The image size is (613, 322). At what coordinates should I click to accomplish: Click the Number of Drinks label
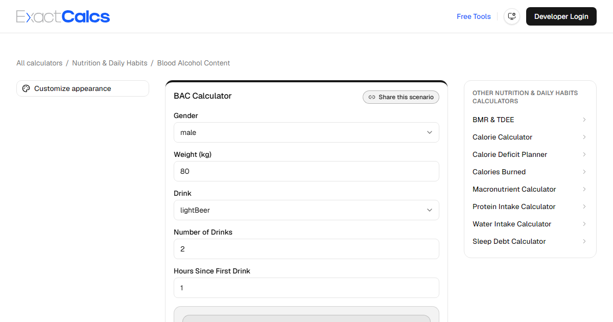pyautogui.click(x=203, y=232)
